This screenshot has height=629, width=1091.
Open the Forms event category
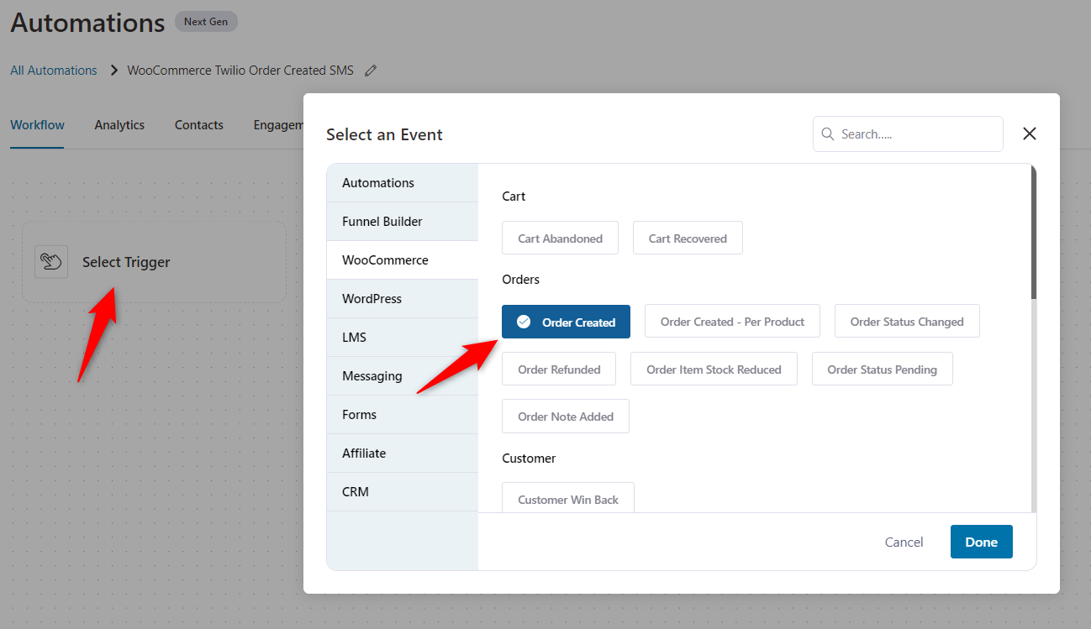point(403,415)
